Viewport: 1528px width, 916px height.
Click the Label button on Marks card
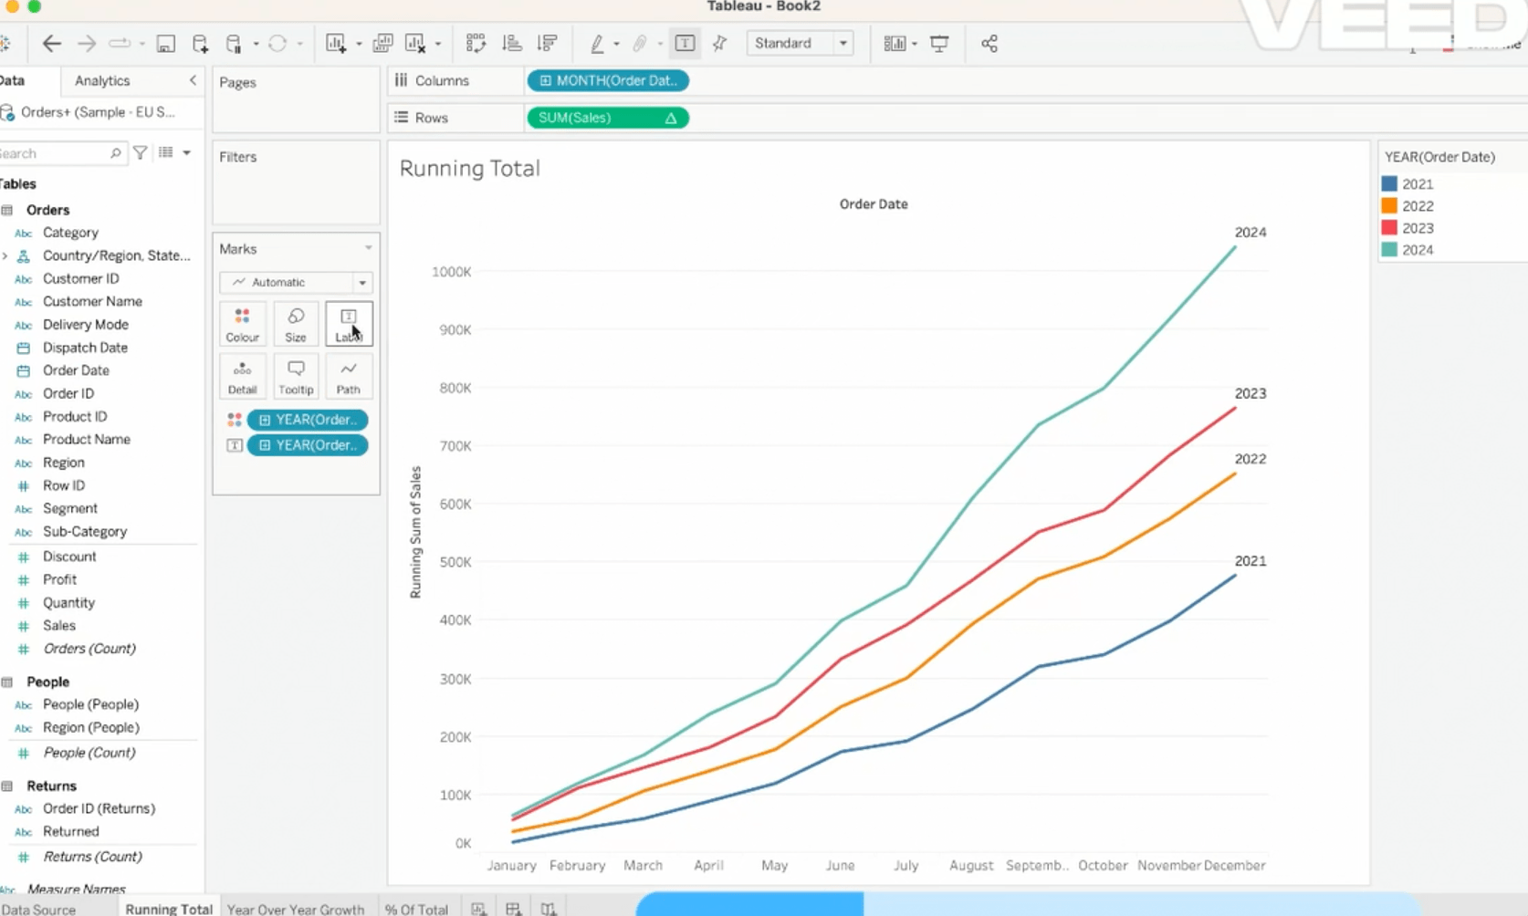click(x=349, y=325)
